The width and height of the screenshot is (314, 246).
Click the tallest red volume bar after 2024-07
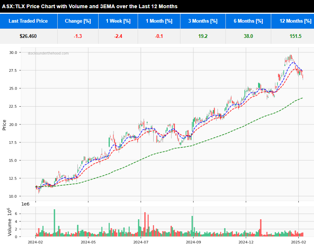(x=145, y=224)
